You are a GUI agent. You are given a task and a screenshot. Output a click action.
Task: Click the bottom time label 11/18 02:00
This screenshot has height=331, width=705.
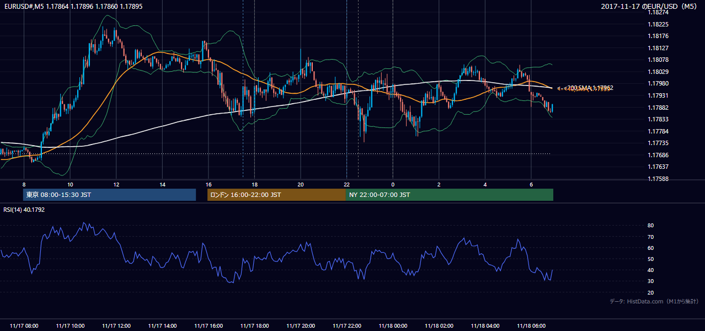point(439,326)
